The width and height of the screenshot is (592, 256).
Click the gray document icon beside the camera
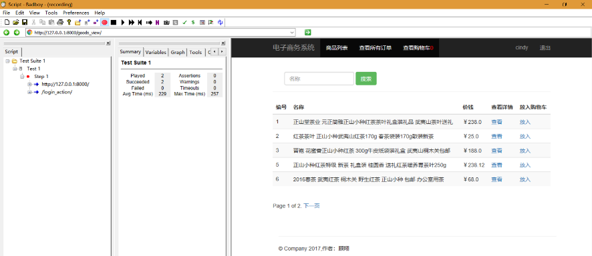(175, 23)
